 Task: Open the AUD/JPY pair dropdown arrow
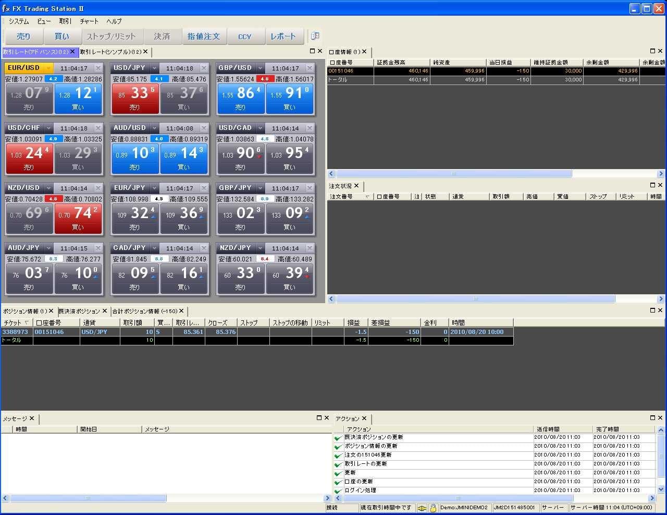[48, 248]
